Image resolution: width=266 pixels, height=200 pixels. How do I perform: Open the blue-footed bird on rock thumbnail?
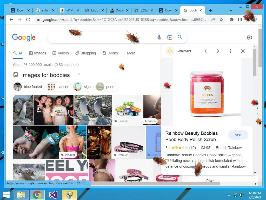23,110
